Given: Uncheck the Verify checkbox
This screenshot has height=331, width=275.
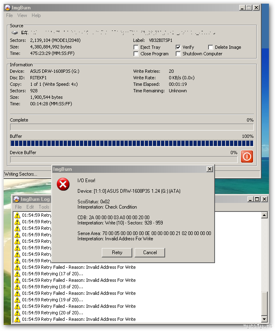Looking at the screenshot, I should point(178,47).
